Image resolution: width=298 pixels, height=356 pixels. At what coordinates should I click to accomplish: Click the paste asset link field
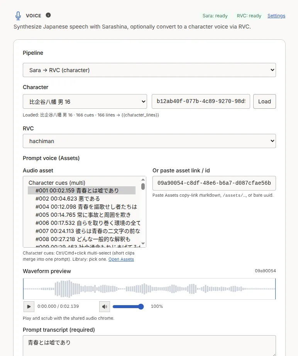tap(214, 183)
